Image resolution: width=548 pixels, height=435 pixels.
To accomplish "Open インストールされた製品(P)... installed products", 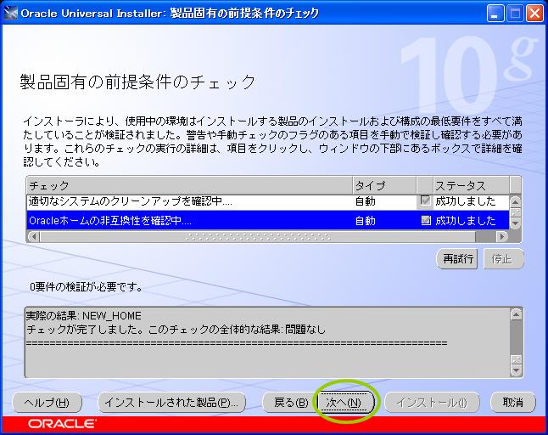I will point(171,403).
